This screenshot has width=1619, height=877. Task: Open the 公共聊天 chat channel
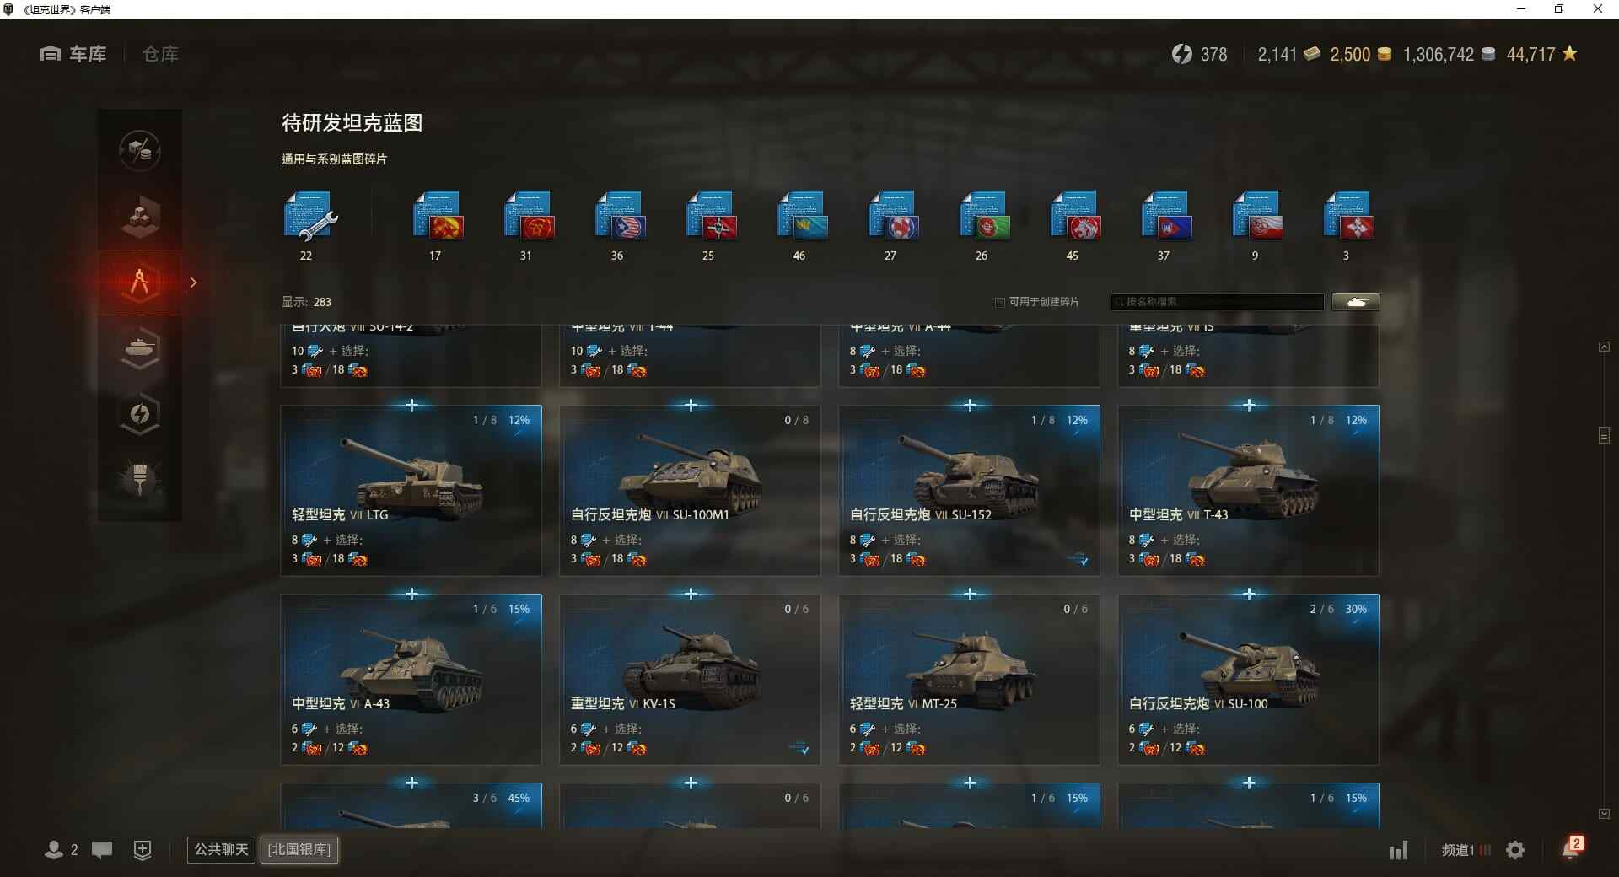[x=221, y=849]
